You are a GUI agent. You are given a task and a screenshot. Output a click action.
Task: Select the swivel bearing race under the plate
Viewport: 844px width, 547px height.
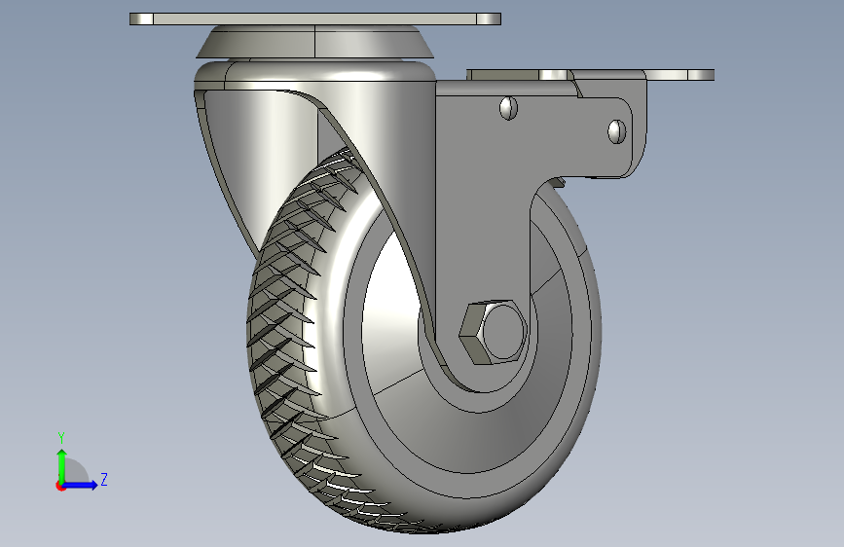314,42
